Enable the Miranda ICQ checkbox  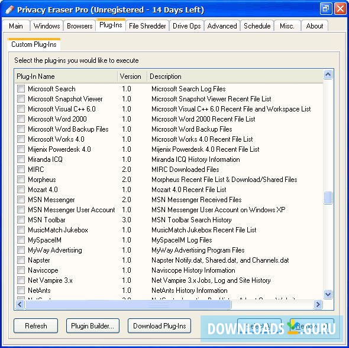21,159
